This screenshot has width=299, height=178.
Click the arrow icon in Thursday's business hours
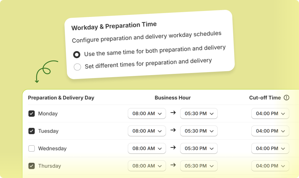pos(173,166)
